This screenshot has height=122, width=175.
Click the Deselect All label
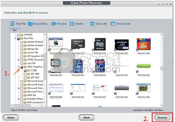[x=123, y=24]
